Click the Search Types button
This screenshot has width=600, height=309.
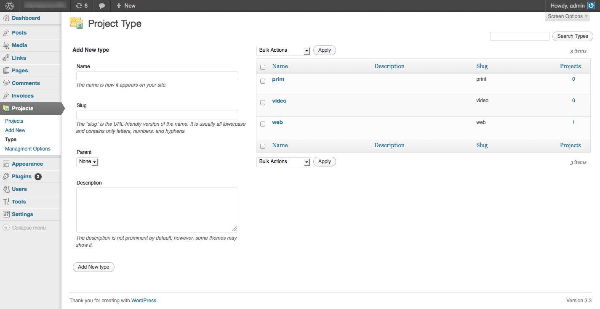(x=572, y=36)
